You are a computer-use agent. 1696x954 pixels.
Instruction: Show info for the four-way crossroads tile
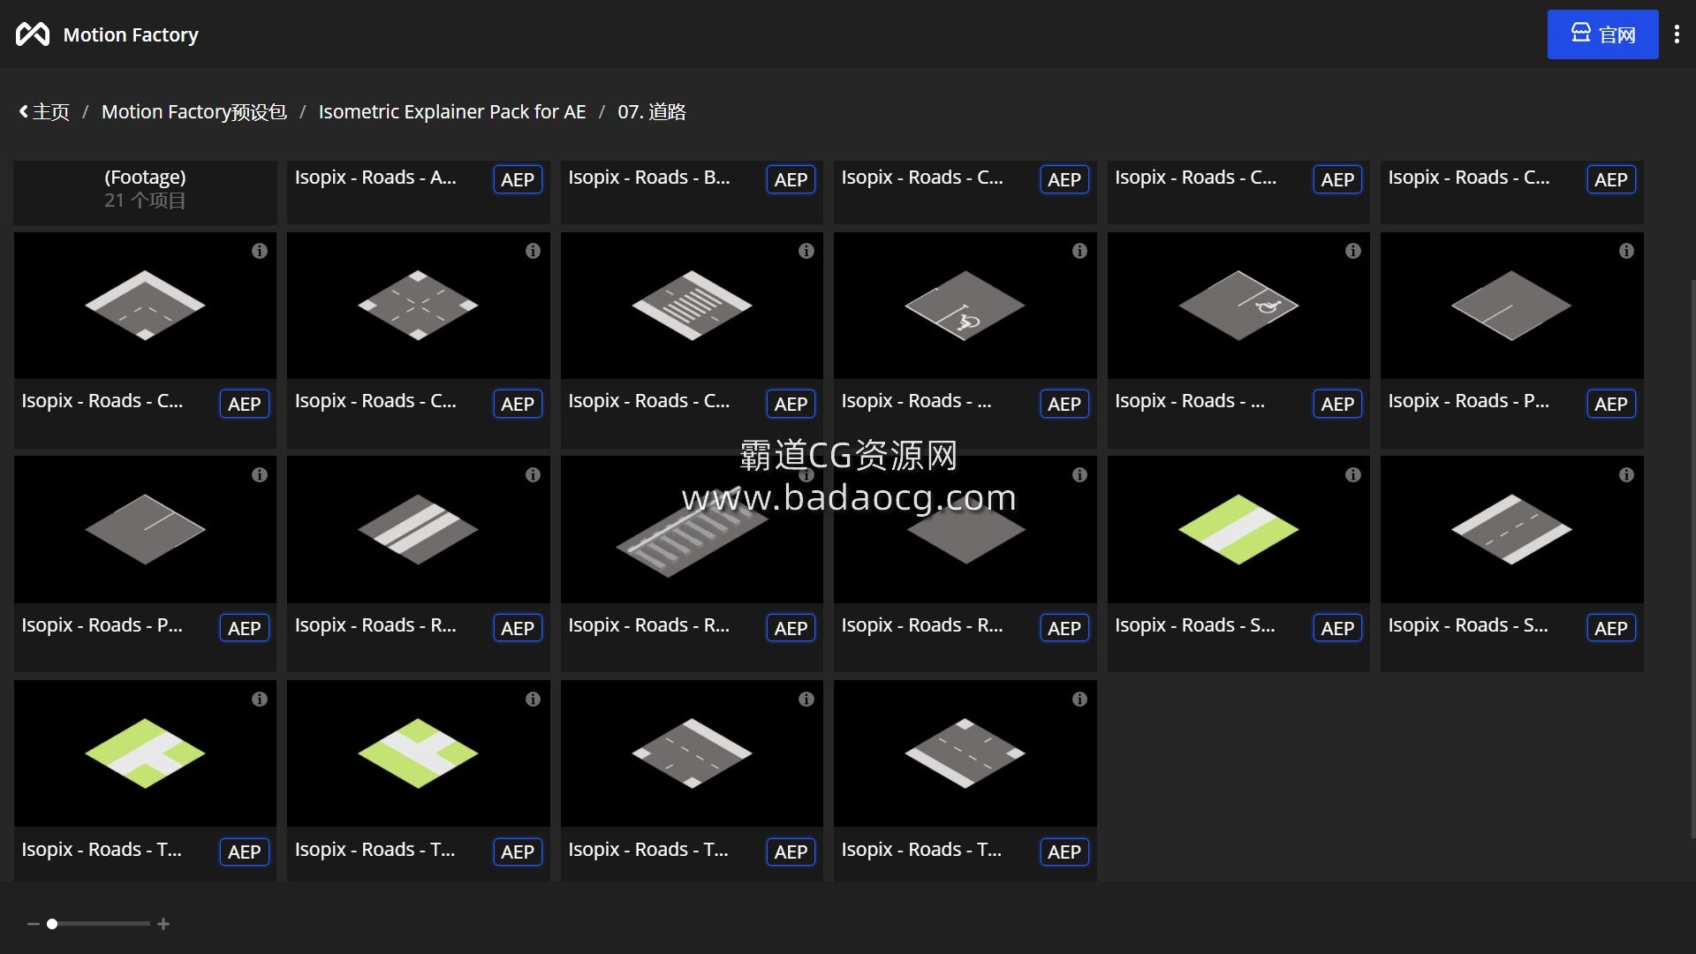click(x=533, y=251)
